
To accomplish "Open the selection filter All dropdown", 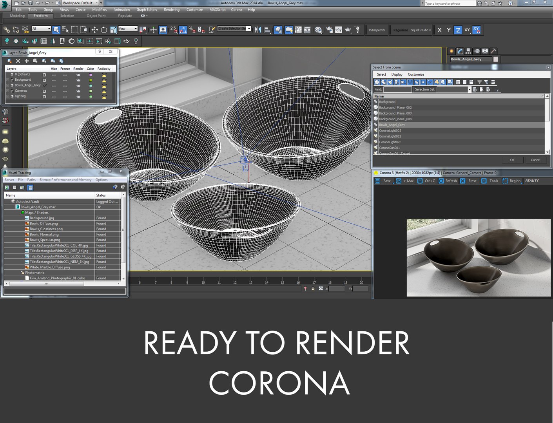I will click(x=41, y=29).
